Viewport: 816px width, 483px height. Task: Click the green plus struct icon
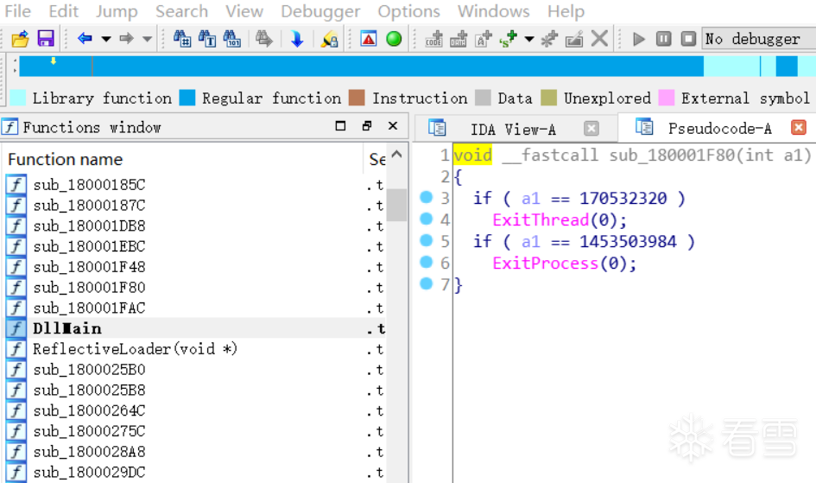pos(509,39)
